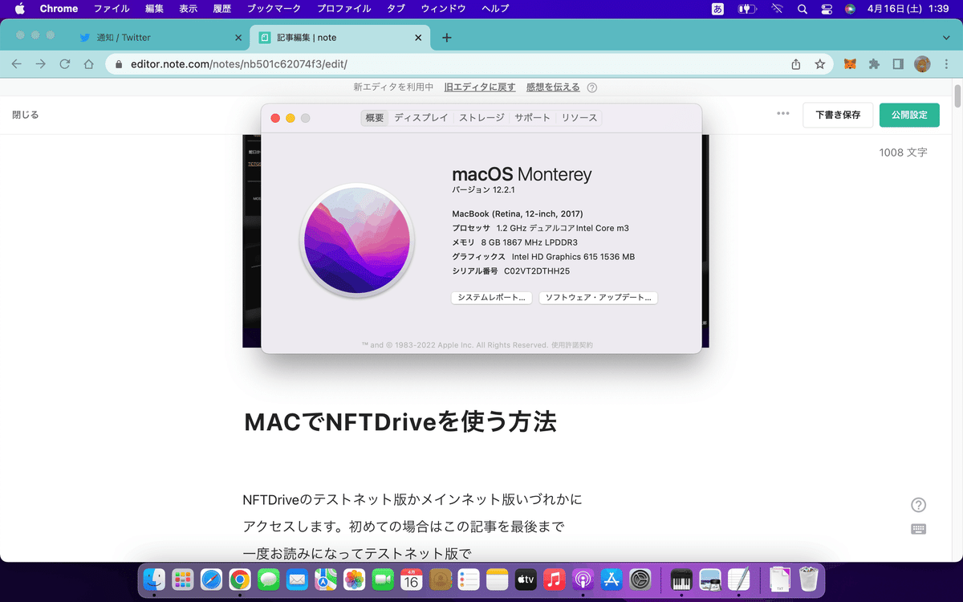Save draft with 下書き保存
This screenshot has width=963, height=602.
tap(838, 115)
